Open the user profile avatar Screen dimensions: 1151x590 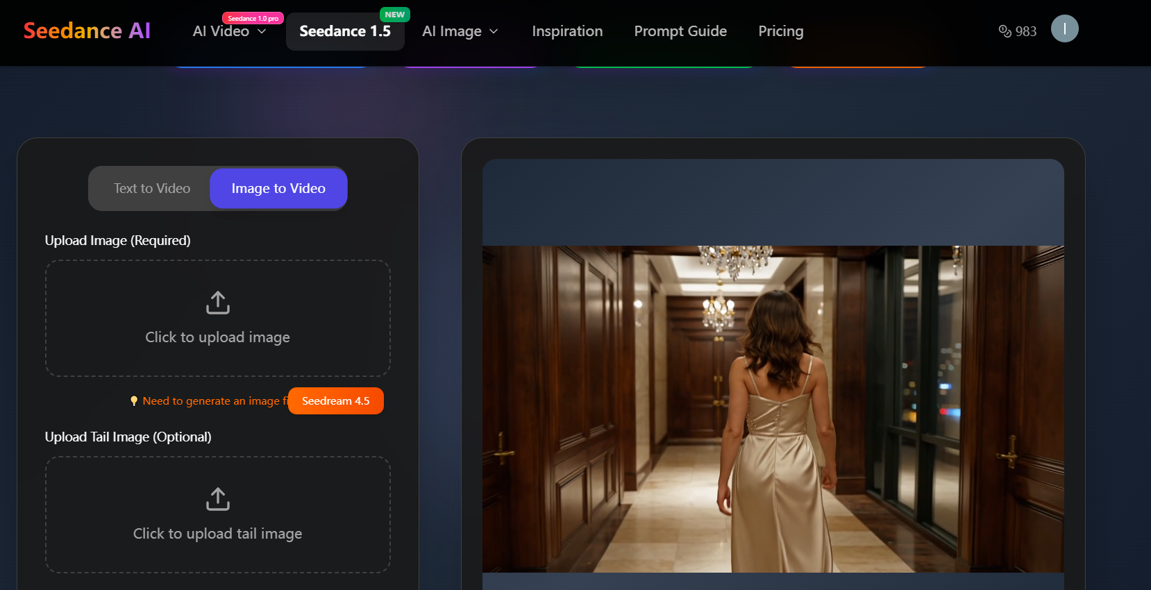tap(1064, 29)
